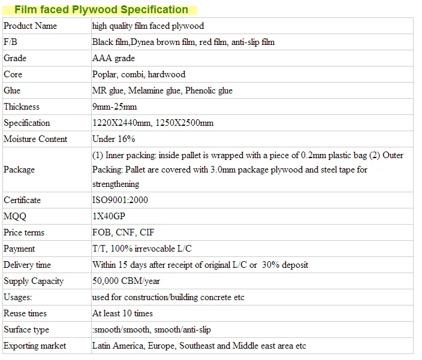Click the Exporting market label cell
The height and width of the screenshot is (360, 422).
[35, 346]
